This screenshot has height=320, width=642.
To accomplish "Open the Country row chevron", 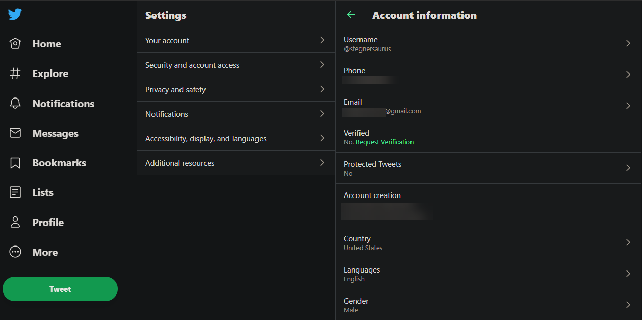I will pyautogui.click(x=628, y=242).
